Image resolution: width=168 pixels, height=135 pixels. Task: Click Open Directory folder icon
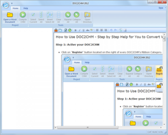87,15
